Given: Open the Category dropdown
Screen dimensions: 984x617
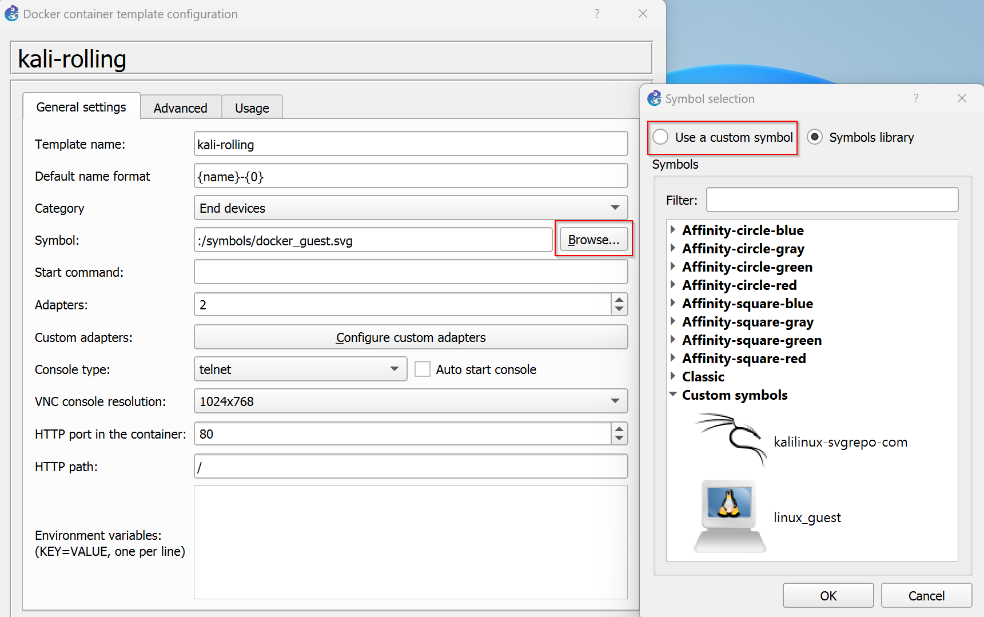Looking at the screenshot, I should [x=411, y=208].
